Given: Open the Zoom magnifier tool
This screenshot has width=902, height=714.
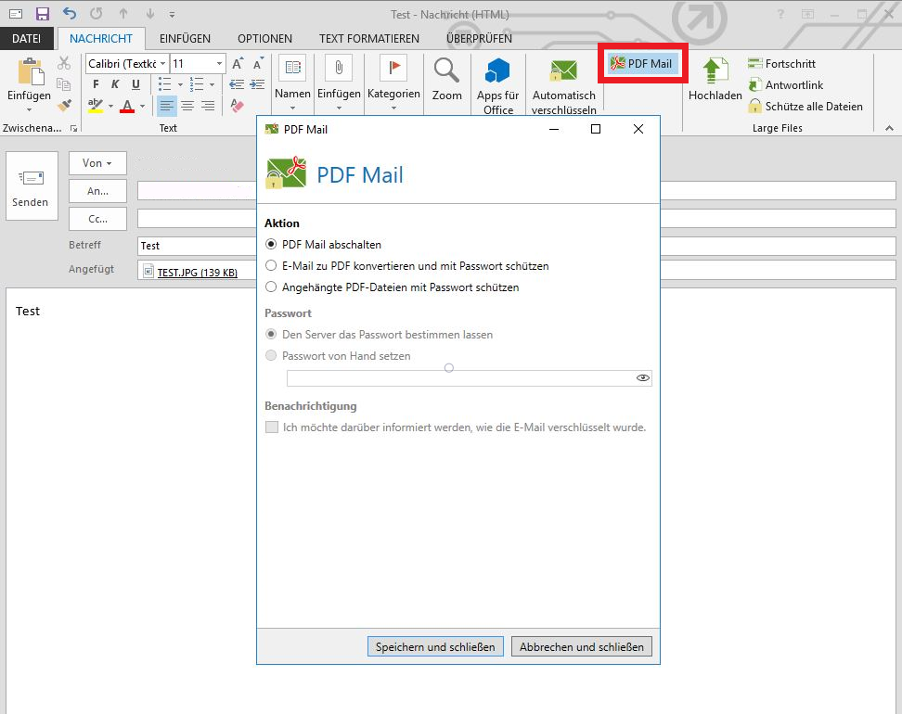Looking at the screenshot, I should pos(446,72).
